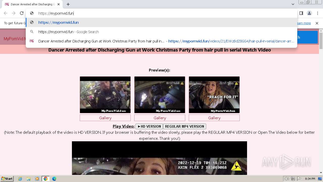Pick the Dancer Arrested history suggestion
This screenshot has width=323, height=182.
point(161,41)
